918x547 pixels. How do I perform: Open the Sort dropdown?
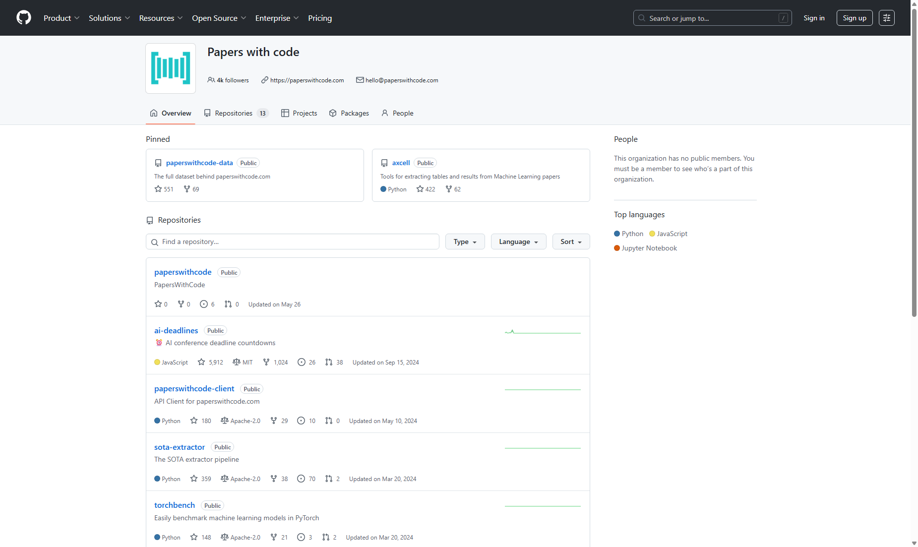[571, 242]
